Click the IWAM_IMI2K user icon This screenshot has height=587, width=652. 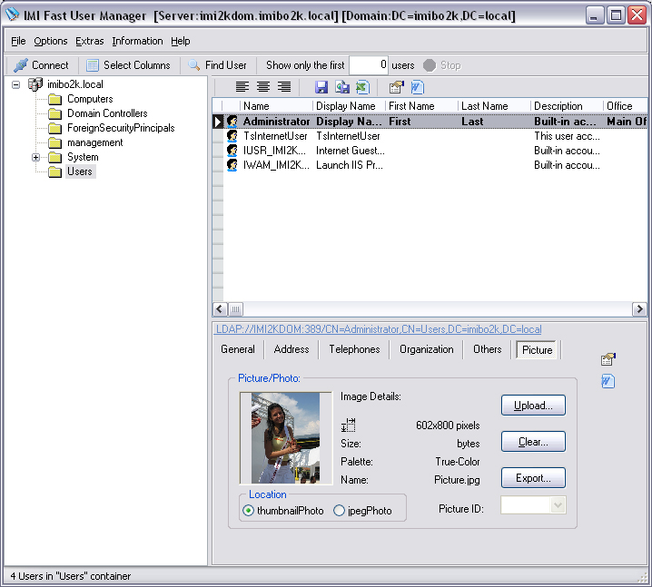(232, 165)
